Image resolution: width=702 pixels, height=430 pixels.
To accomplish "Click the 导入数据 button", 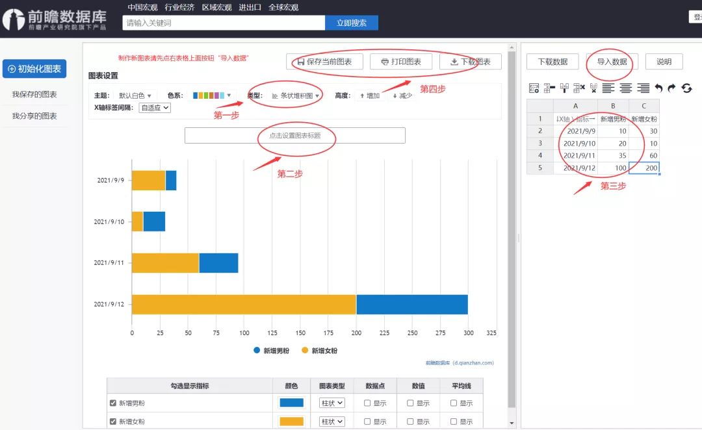I will [x=612, y=62].
